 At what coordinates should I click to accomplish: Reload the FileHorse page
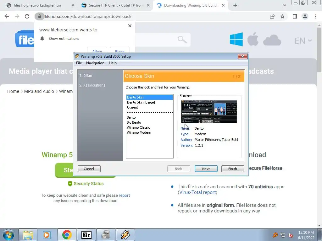pos(27,16)
